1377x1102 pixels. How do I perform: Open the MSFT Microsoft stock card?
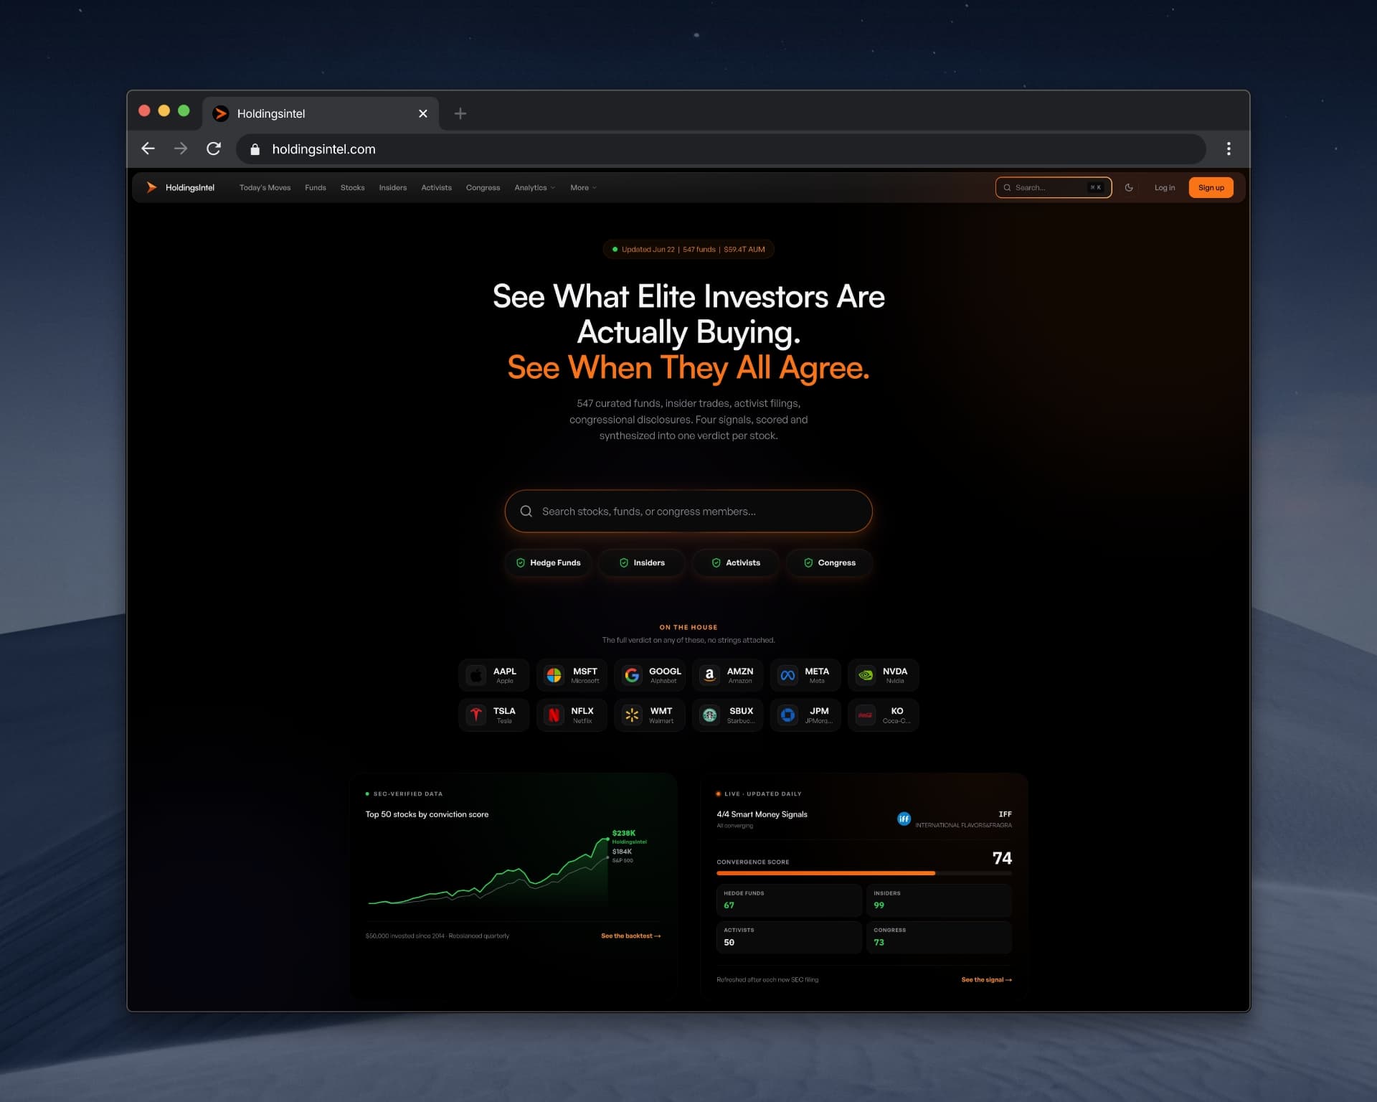click(572, 675)
